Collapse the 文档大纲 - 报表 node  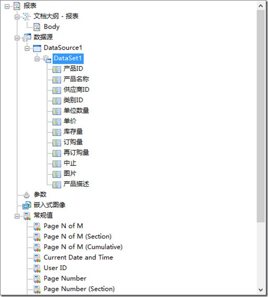pos(17,17)
